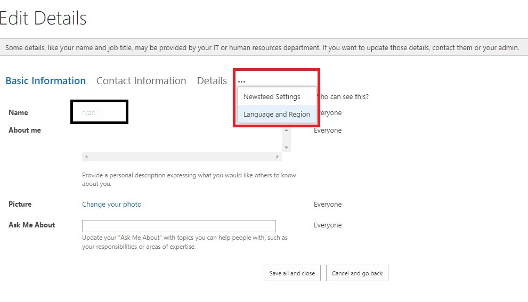The width and height of the screenshot is (528, 302).
Task: Click Everyone visibility for Picture
Action: pyautogui.click(x=328, y=205)
